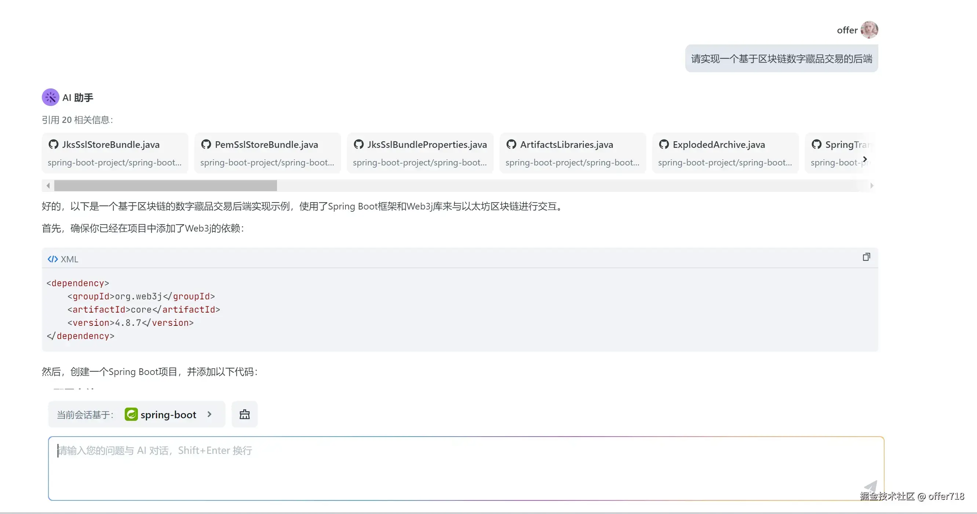977x514 pixels.
Task: Click right chevron to show more reference cards
Action: pos(865,159)
